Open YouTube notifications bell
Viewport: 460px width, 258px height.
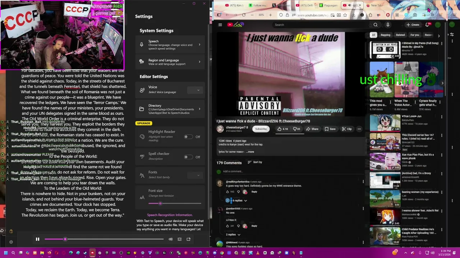pyautogui.click(x=427, y=25)
